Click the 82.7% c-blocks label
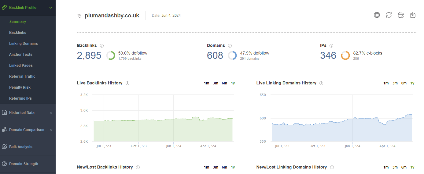Screen dimensions: 424x174 367,53
